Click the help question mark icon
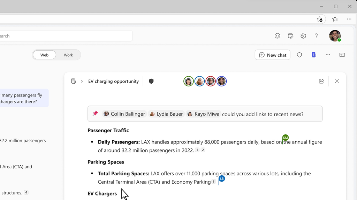The image size is (357, 200). pyautogui.click(x=316, y=36)
